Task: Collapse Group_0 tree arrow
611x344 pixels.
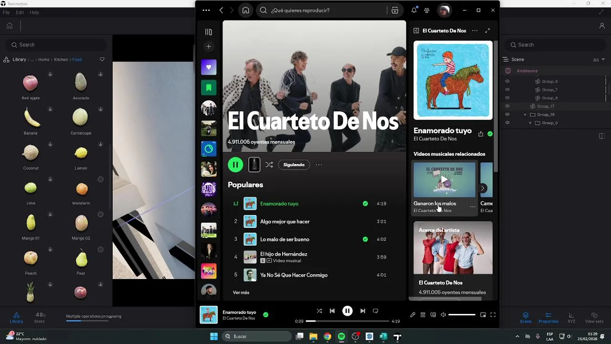Action: point(530,123)
